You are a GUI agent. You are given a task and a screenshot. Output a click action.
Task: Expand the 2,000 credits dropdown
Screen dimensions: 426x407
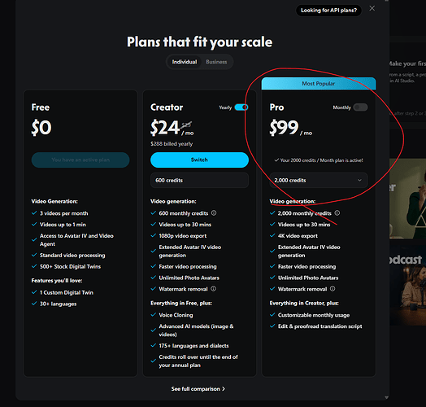[x=319, y=180]
